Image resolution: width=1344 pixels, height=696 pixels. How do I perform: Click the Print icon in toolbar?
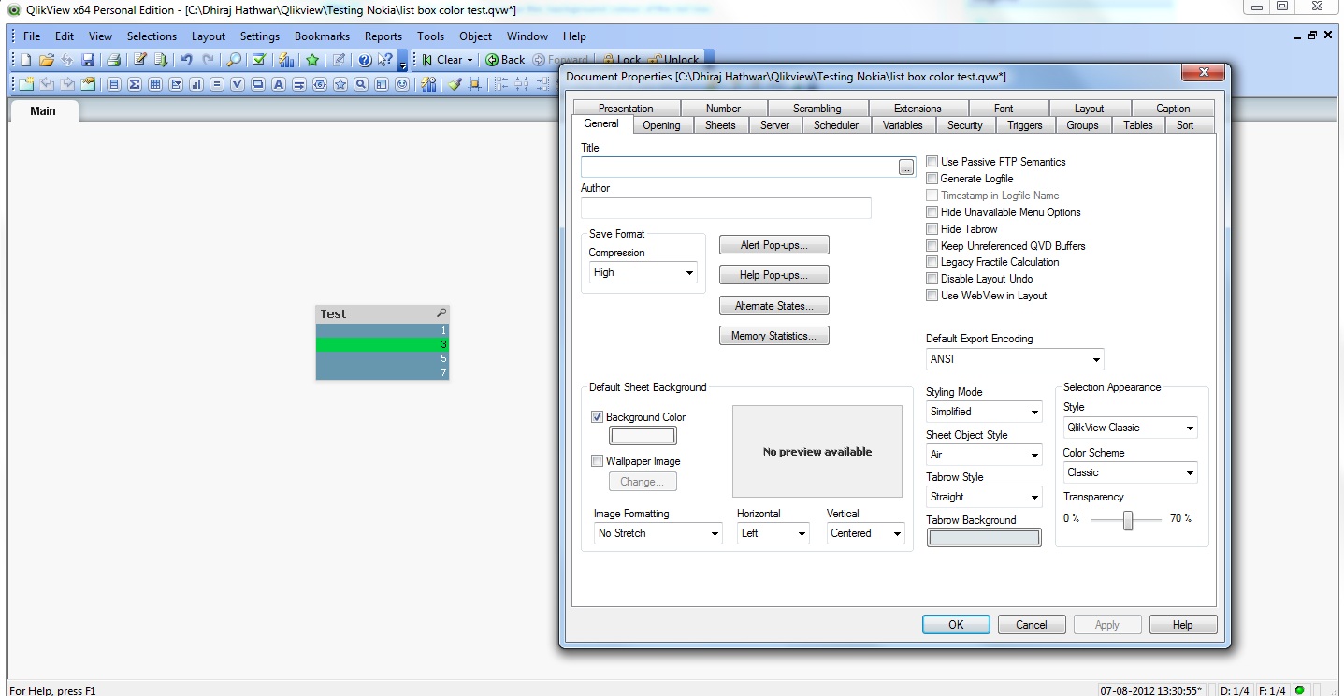click(113, 60)
